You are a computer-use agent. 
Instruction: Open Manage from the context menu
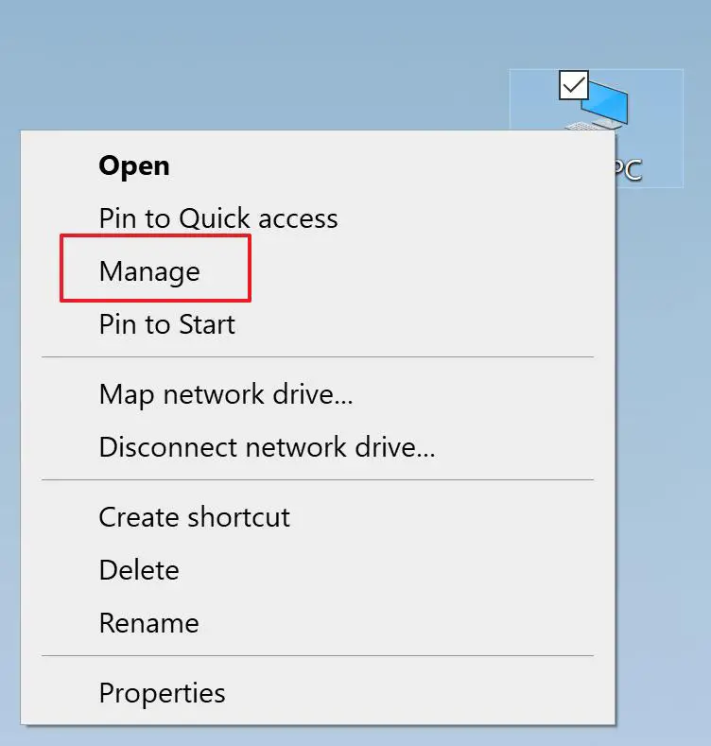coord(149,271)
